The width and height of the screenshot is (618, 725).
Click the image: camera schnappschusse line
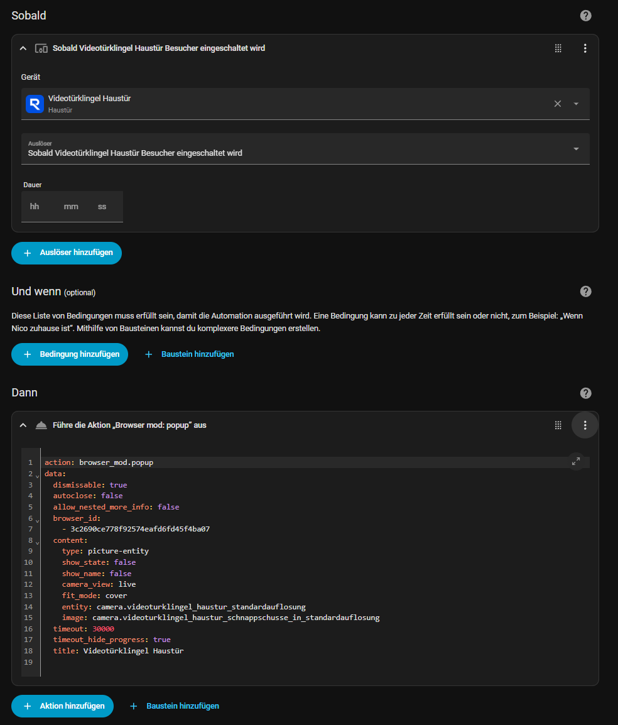tap(221, 618)
